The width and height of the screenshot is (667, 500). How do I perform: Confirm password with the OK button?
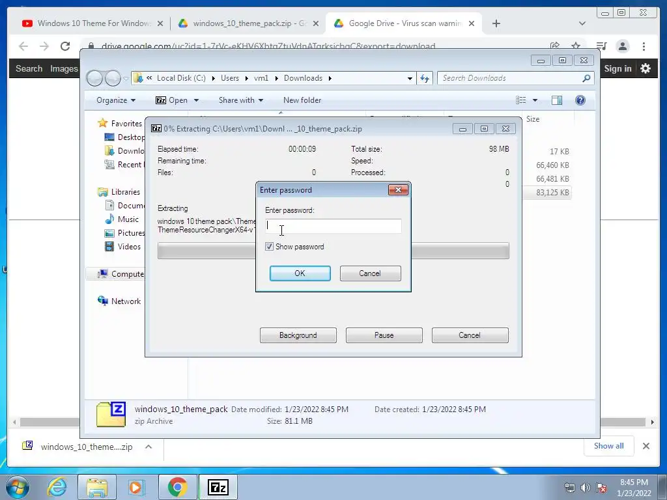click(x=300, y=273)
